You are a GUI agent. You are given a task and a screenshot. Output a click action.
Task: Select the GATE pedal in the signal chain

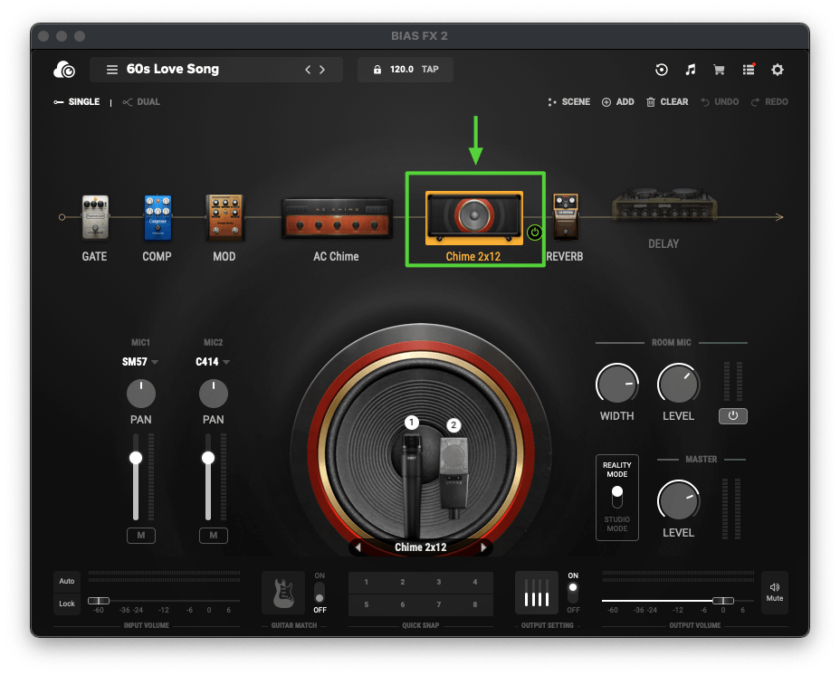(94, 217)
